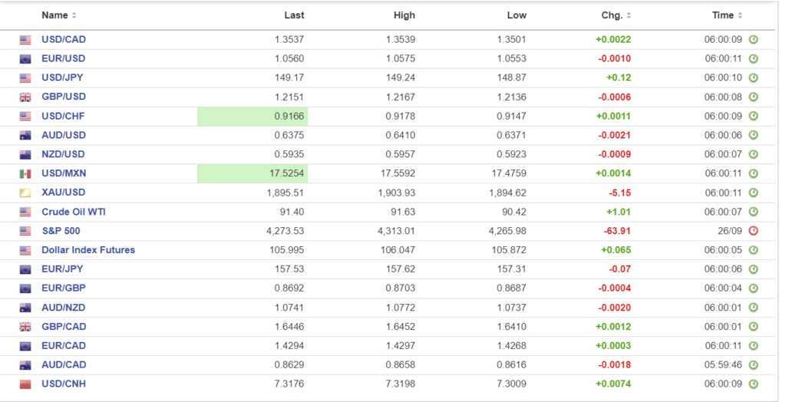Click the Australia flag beside AUD/USD
The height and width of the screenshot is (402, 786).
(25, 136)
